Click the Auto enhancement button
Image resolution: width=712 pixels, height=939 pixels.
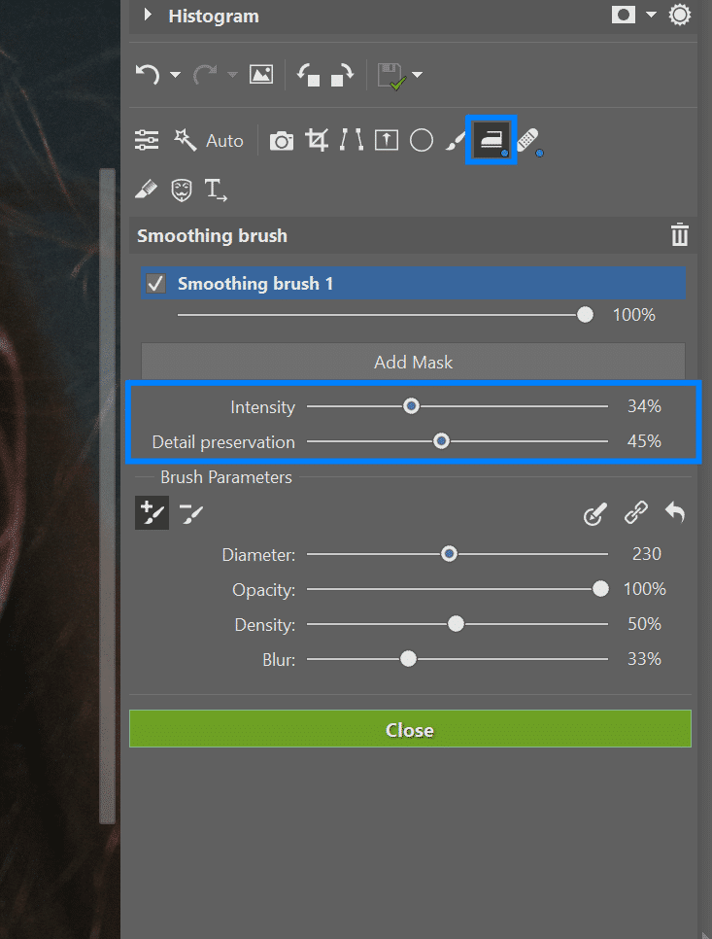209,141
